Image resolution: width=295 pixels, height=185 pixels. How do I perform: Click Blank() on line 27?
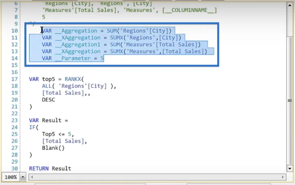coord(53,148)
